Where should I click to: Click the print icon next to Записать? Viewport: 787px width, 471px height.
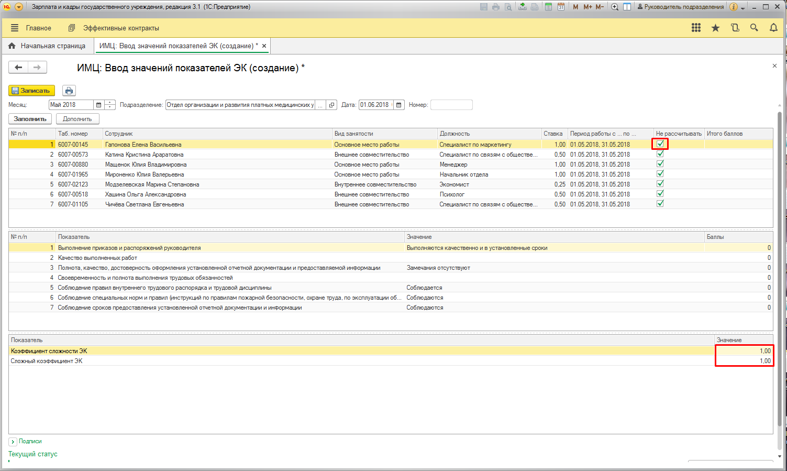69,91
